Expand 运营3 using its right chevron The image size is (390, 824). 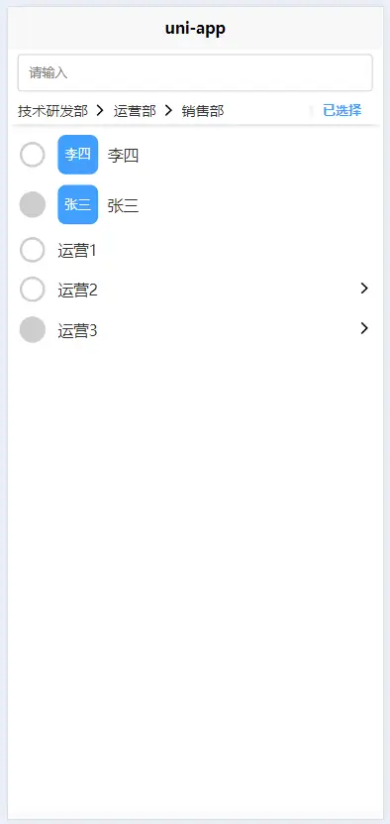(364, 328)
